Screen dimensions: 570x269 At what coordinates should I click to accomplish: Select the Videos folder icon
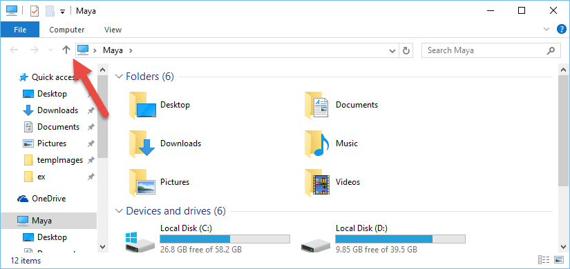pos(317,182)
